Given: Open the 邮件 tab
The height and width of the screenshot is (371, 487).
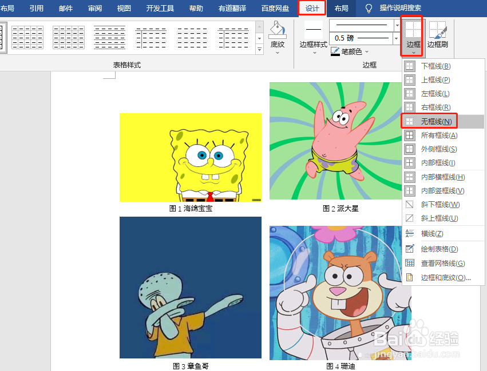Looking at the screenshot, I should (x=66, y=8).
